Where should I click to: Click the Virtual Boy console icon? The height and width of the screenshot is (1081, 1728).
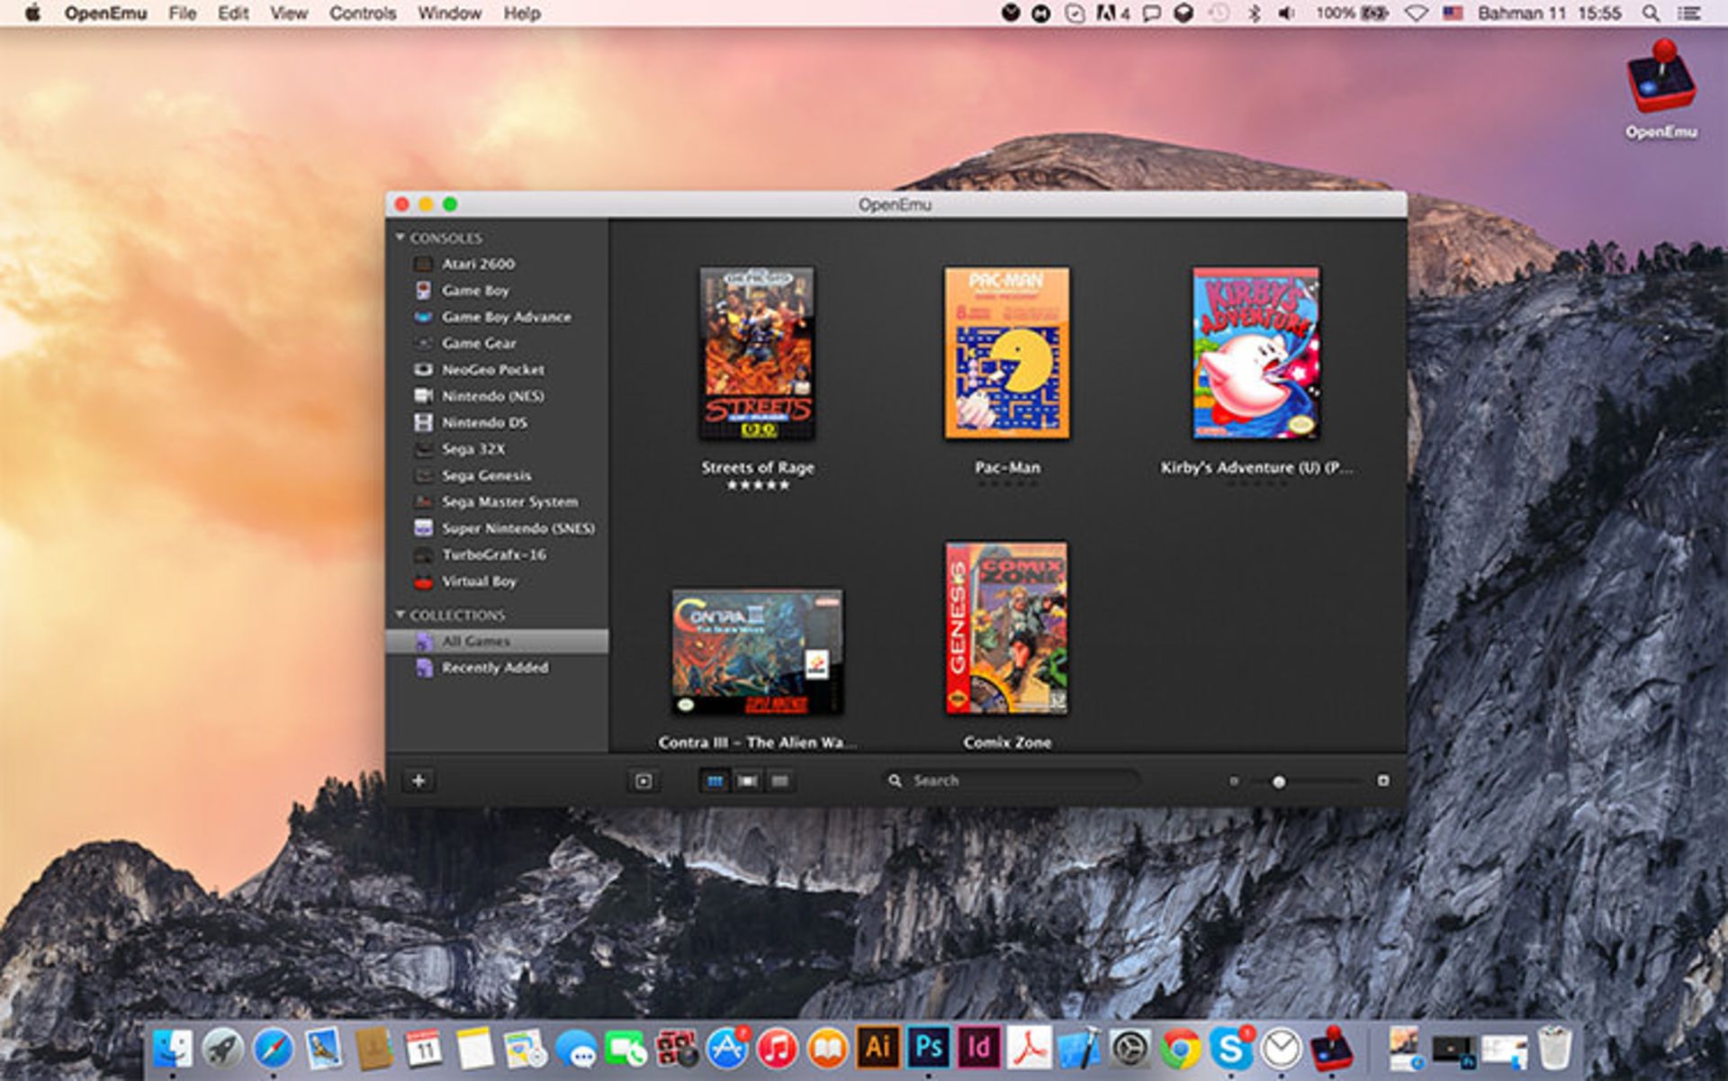(423, 581)
